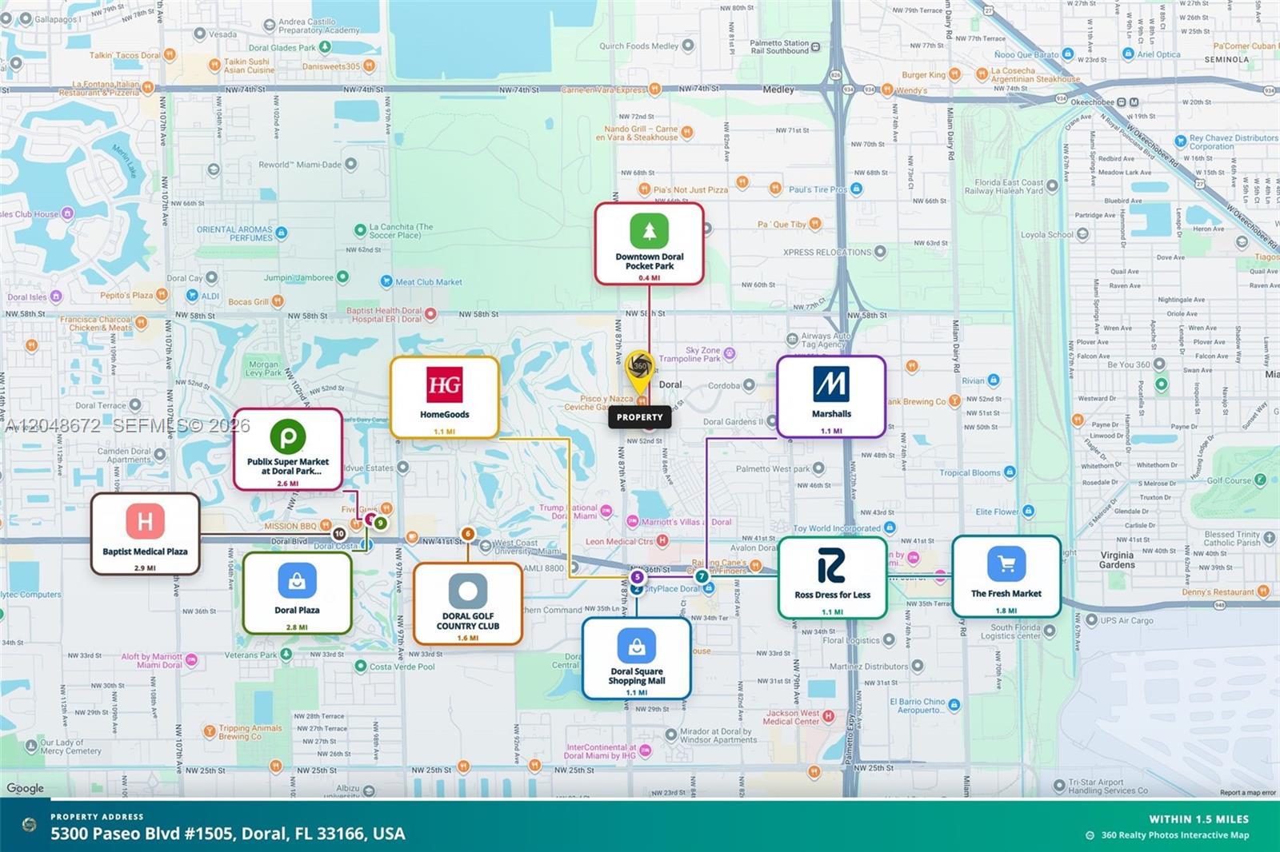Click the '1.6 MI' distance label
The width and height of the screenshot is (1280, 852).
click(x=468, y=639)
